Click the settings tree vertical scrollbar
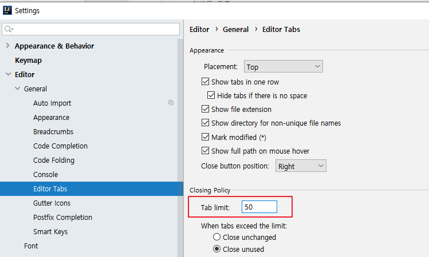The width and height of the screenshot is (429, 257). [180, 147]
